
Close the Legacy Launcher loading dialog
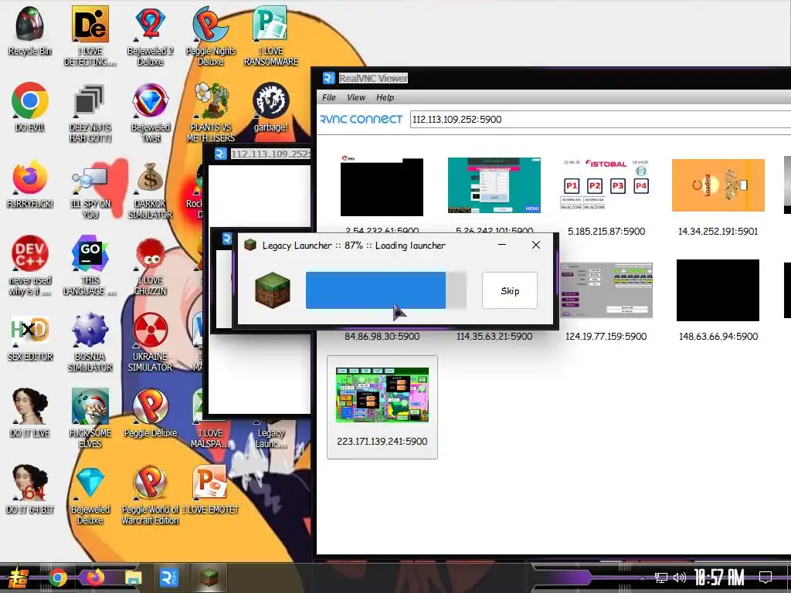click(x=536, y=245)
